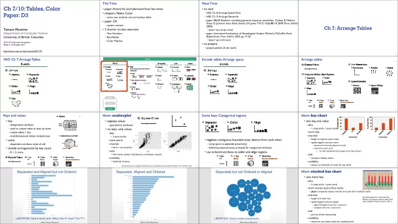Select the 'Keys and values' slide
398x224 pixels.
pos(50,140)
